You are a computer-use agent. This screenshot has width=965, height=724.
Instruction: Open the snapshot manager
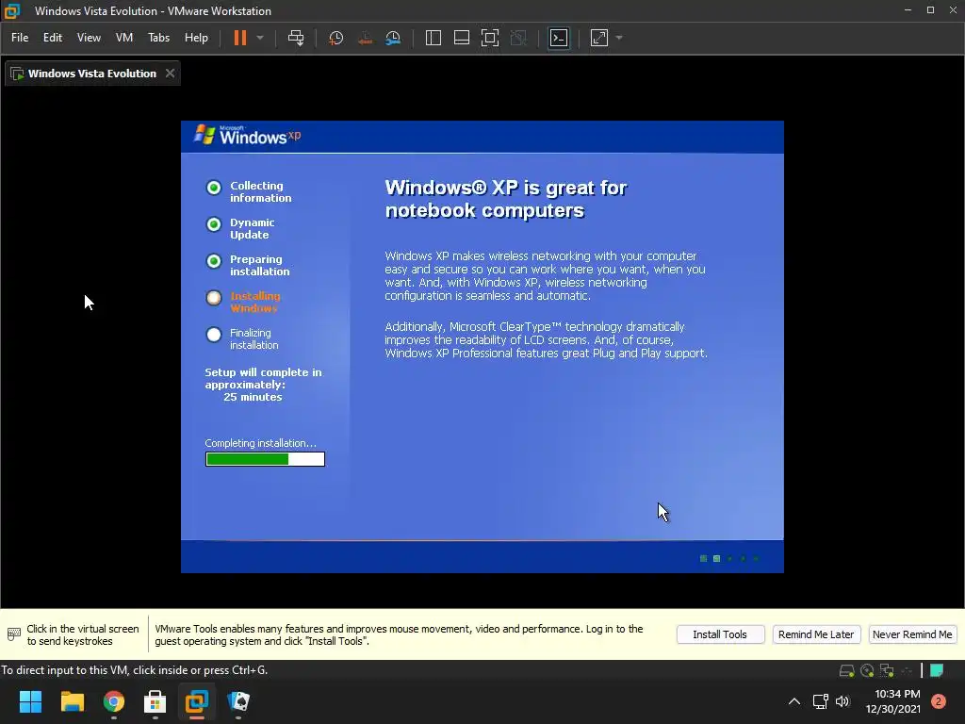393,38
